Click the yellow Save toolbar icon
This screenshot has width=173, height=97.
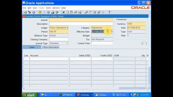pos(40,12)
